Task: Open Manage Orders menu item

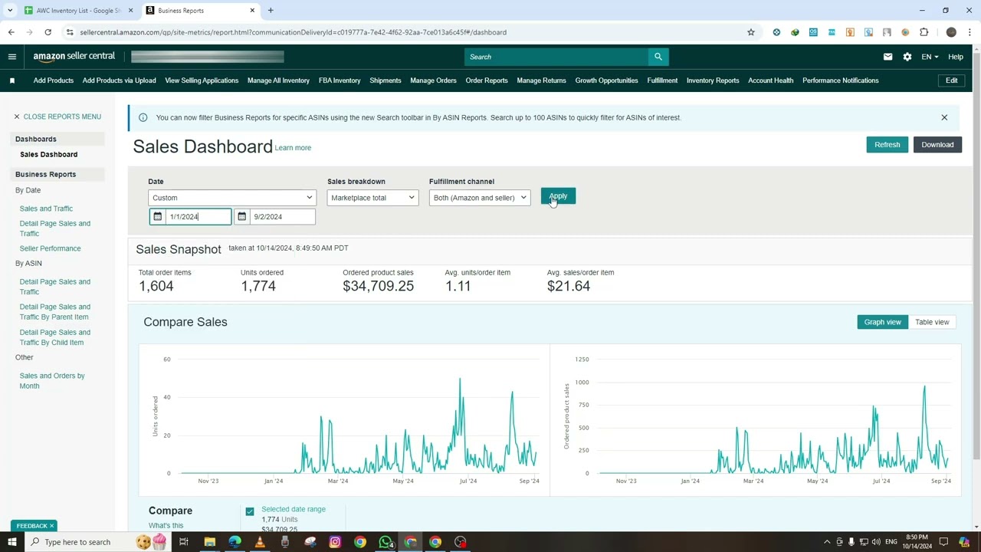Action: click(x=433, y=80)
